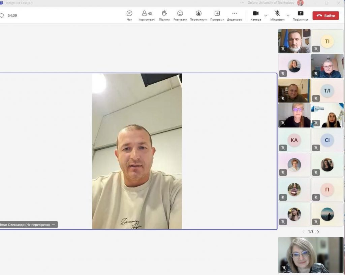Show the Користувачі participants list
The height and width of the screenshot is (275, 345).
(147, 15)
